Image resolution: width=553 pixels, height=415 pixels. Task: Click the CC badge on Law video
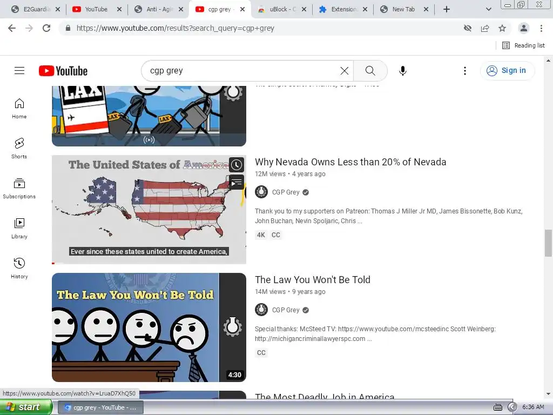click(261, 353)
